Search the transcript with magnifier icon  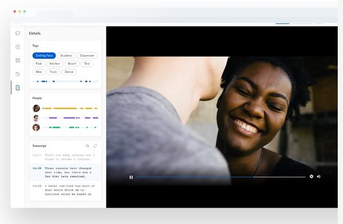tap(87, 146)
